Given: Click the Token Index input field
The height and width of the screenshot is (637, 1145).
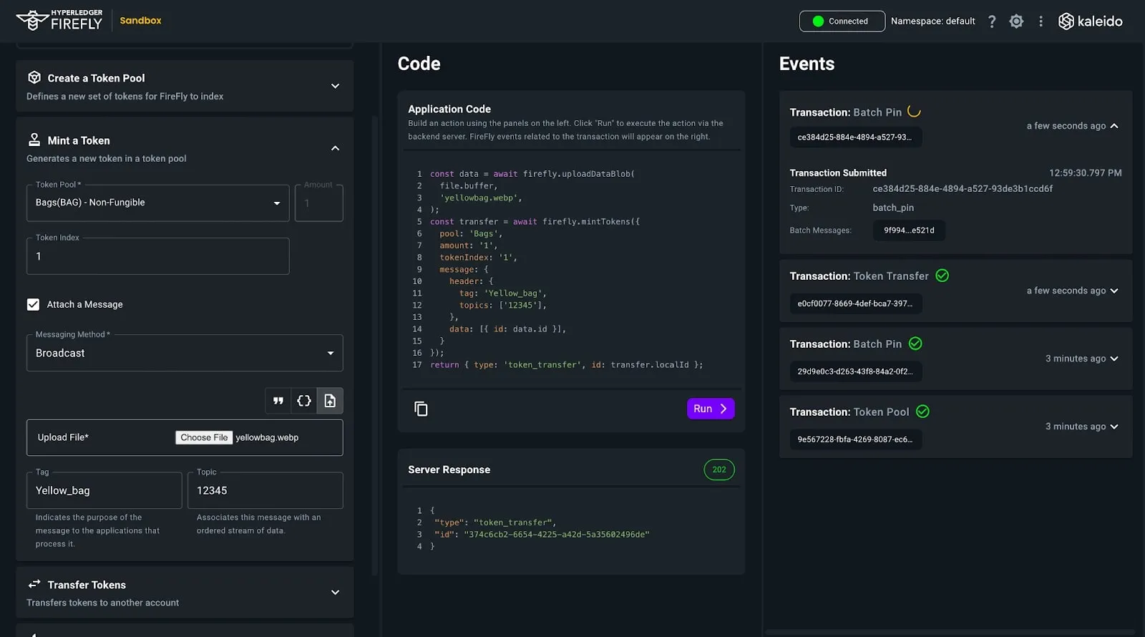Looking at the screenshot, I should [x=157, y=256].
